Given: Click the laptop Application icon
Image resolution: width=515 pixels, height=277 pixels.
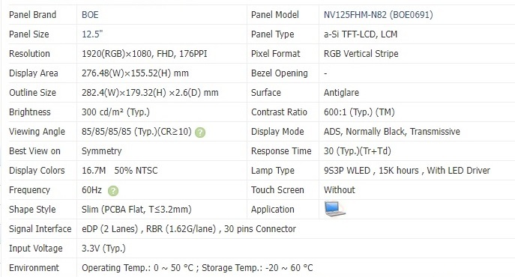Looking at the screenshot, I should tap(334, 209).
